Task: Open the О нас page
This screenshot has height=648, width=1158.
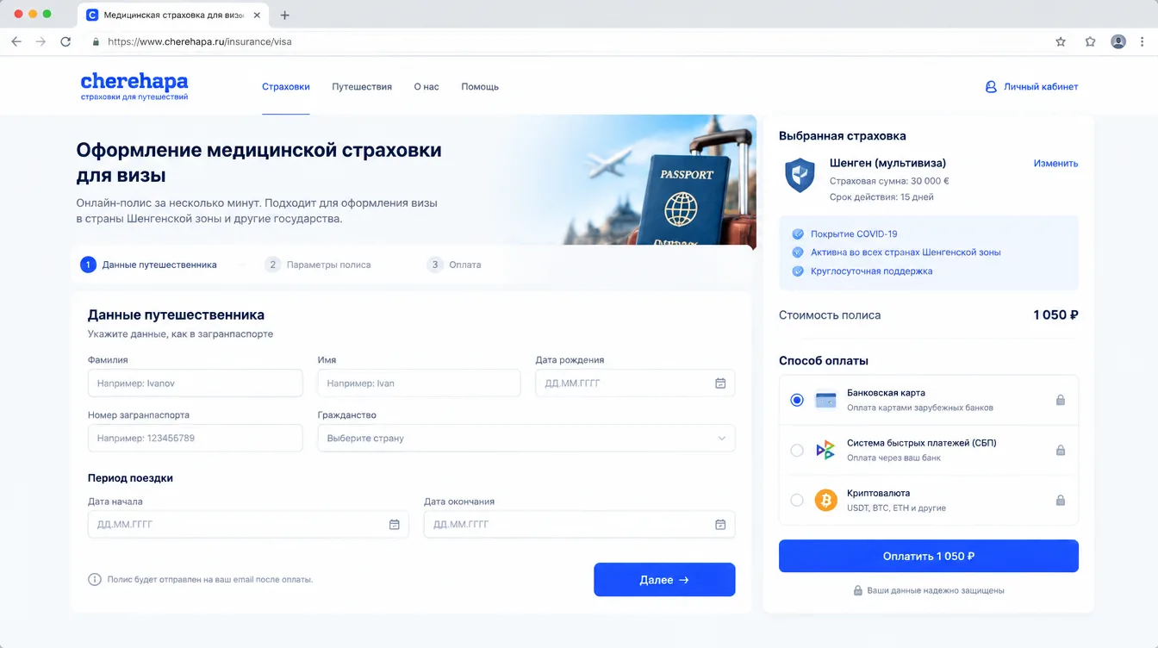Action: click(426, 86)
